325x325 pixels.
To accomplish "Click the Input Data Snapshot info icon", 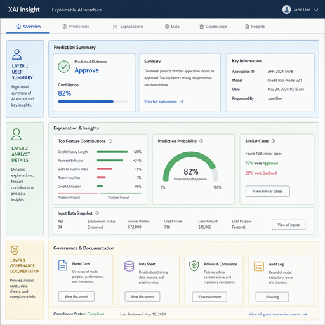I will pos(97,213).
